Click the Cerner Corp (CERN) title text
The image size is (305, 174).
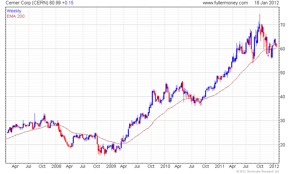click(x=27, y=3)
